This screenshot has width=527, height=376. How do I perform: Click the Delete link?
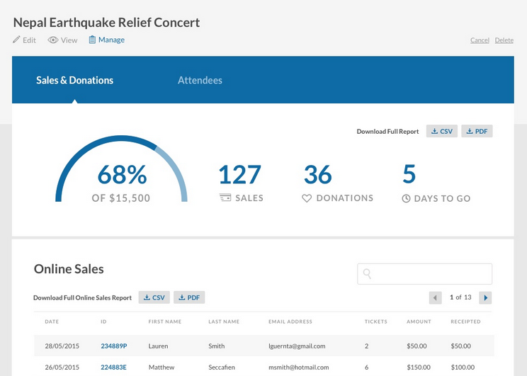pyautogui.click(x=504, y=40)
